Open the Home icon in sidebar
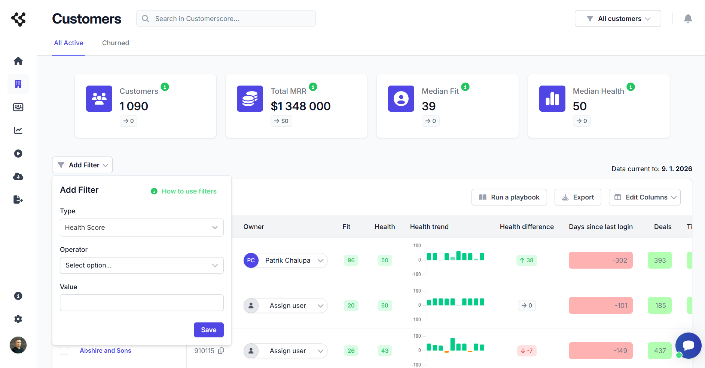The height and width of the screenshot is (368, 705). (x=18, y=61)
